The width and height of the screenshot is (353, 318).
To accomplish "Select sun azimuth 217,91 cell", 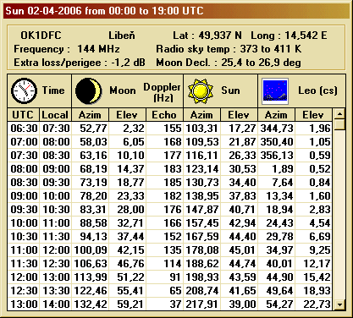I will [201, 304].
